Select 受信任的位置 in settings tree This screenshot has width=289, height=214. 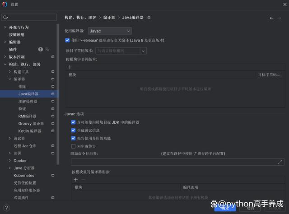pos(25,183)
